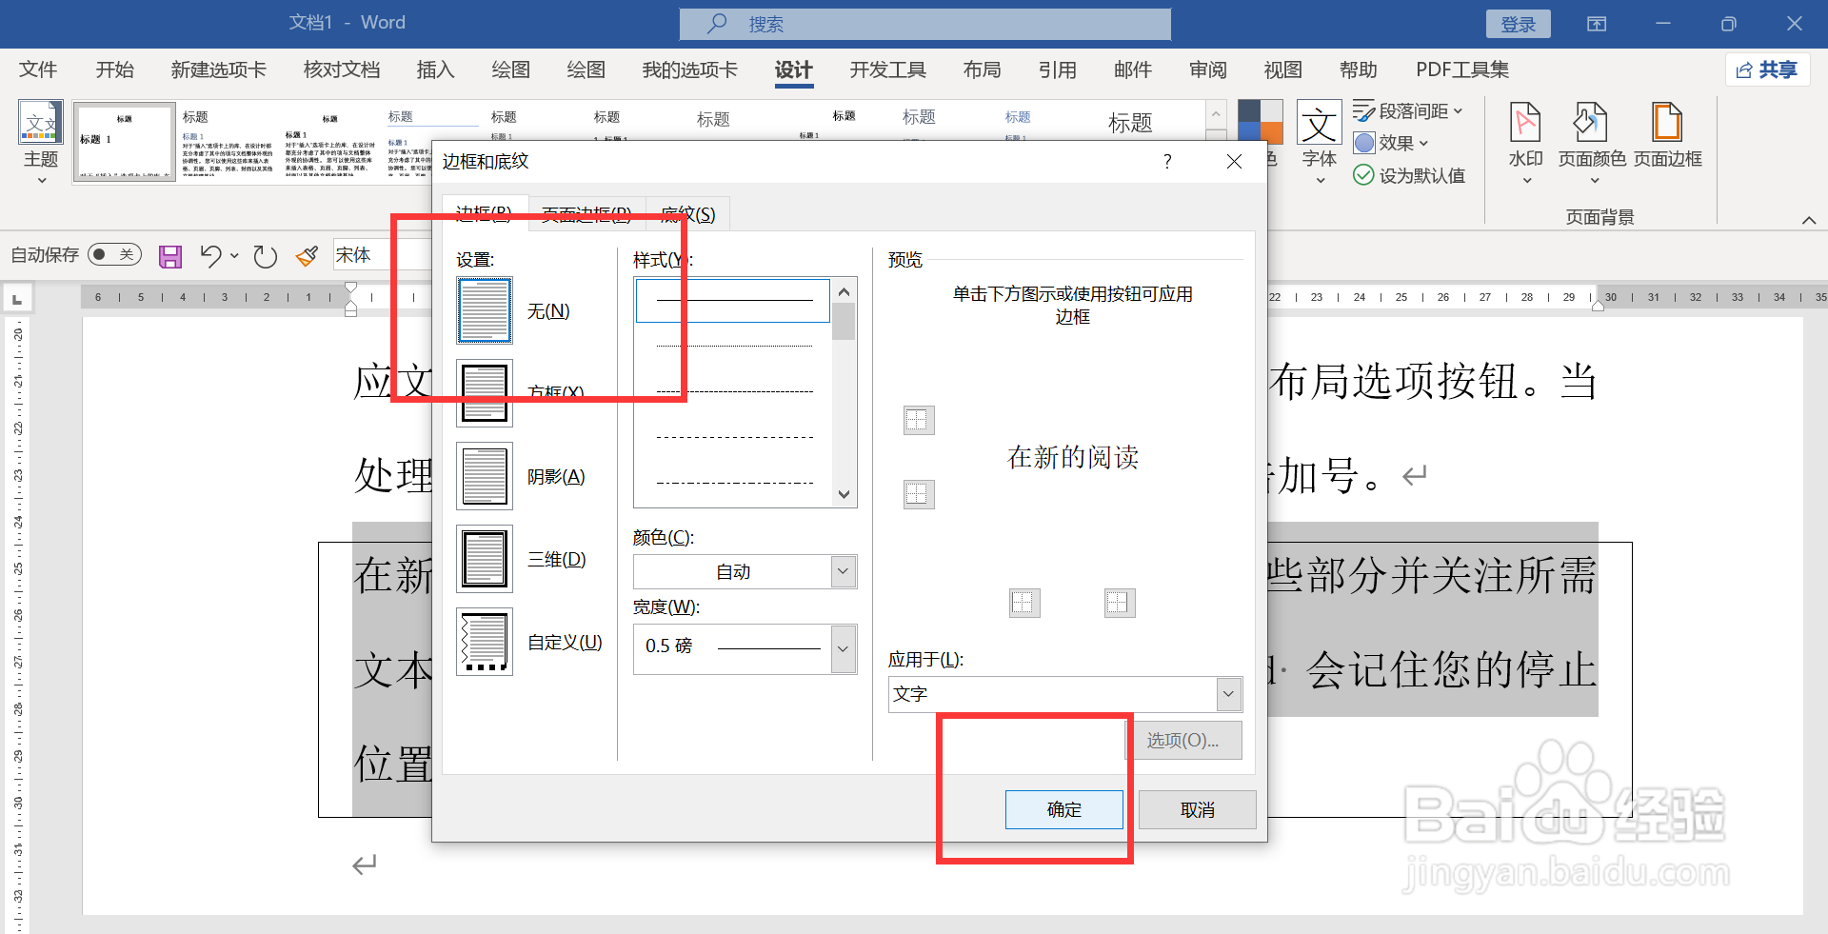Image resolution: width=1828 pixels, height=934 pixels.
Task: Click the Save icon on Quick Access toolbar
Action: click(169, 254)
